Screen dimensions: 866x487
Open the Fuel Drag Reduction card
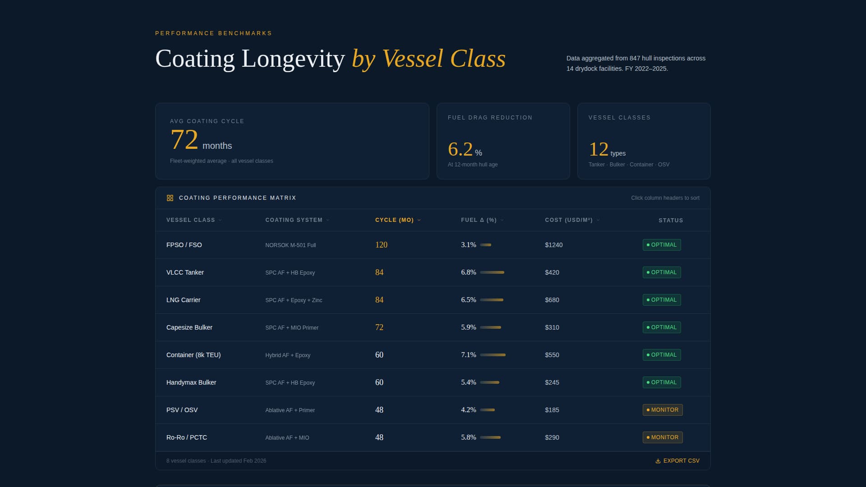click(503, 141)
